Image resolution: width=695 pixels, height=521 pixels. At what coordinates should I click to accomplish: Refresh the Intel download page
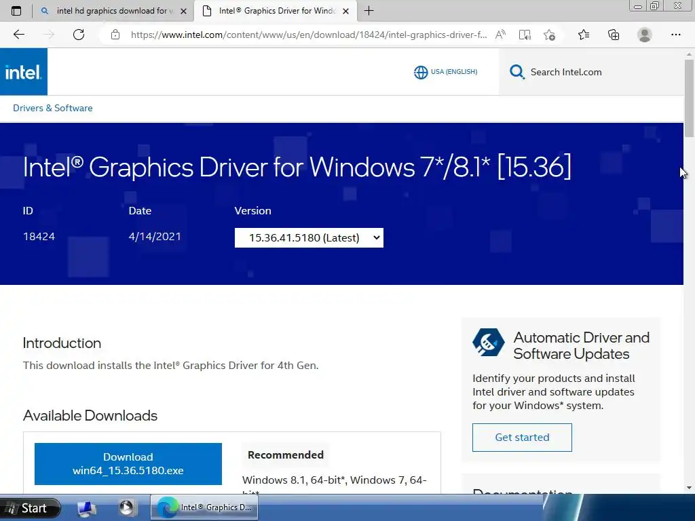[79, 35]
